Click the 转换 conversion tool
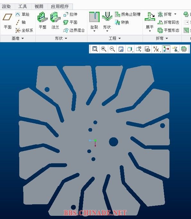The width and height of the screenshot is (191, 219). [x=122, y=22]
